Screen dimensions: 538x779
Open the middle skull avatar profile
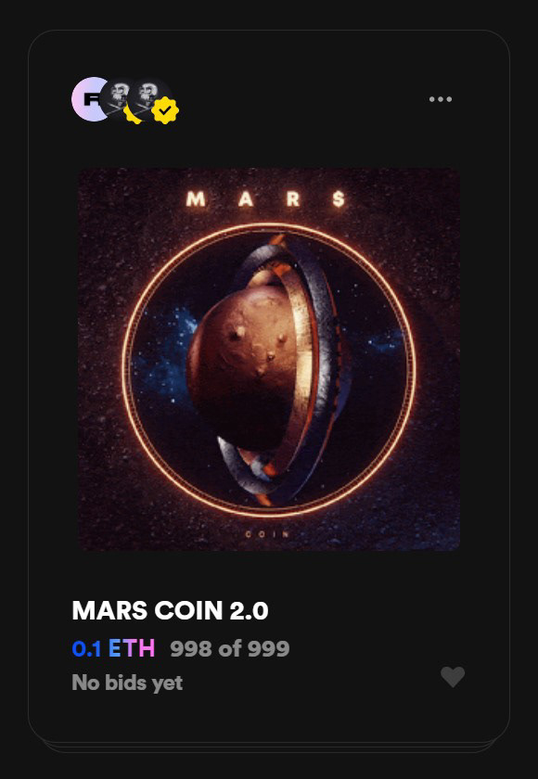click(x=116, y=97)
